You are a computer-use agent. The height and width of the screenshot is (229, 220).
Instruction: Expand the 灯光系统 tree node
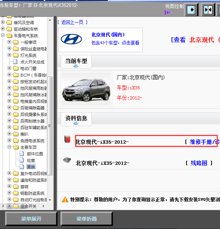9,55
